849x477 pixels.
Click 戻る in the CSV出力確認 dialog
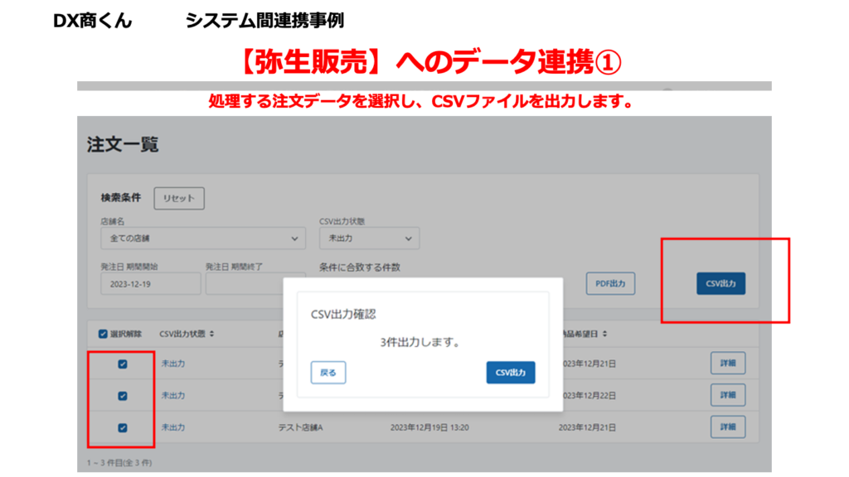tap(328, 373)
